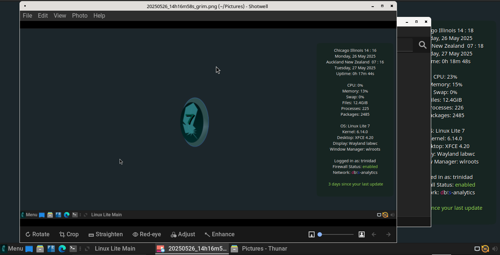The height and width of the screenshot is (255, 500).
Task: Minimize the Thunar window behind Shotwell
Action: (x=407, y=22)
